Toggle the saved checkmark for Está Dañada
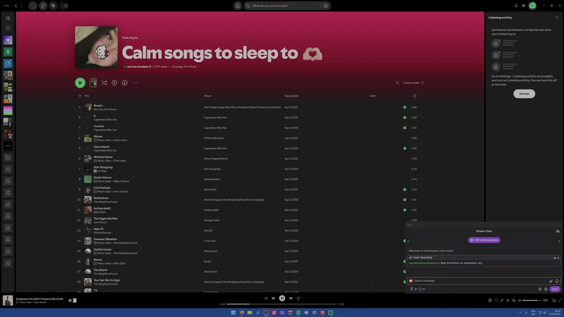This screenshot has height=317, width=564. point(404,189)
